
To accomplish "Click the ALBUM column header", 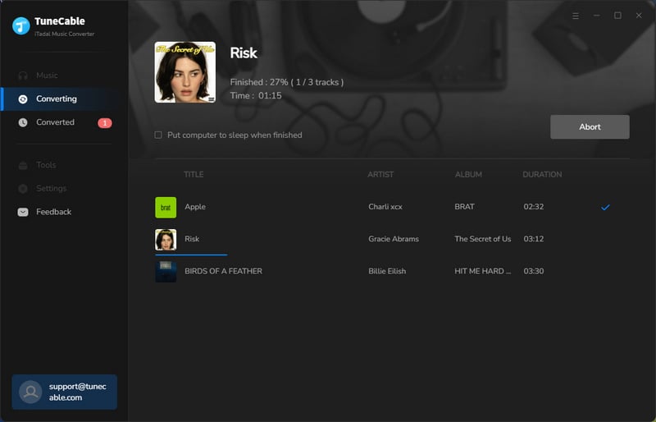I will (x=468, y=174).
